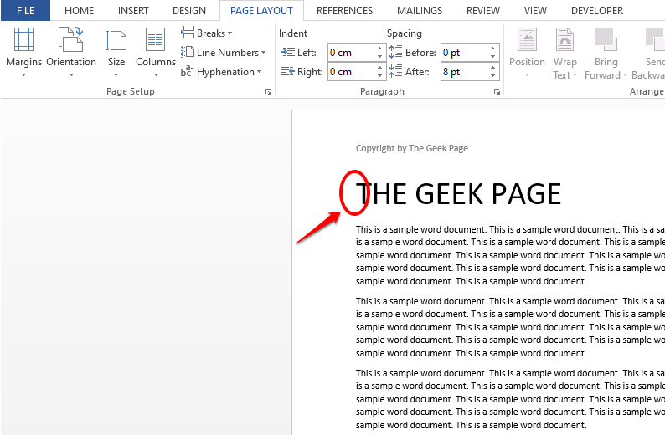Image resolution: width=665 pixels, height=435 pixels.
Task: Switch to the REVIEW tab
Action: (483, 11)
